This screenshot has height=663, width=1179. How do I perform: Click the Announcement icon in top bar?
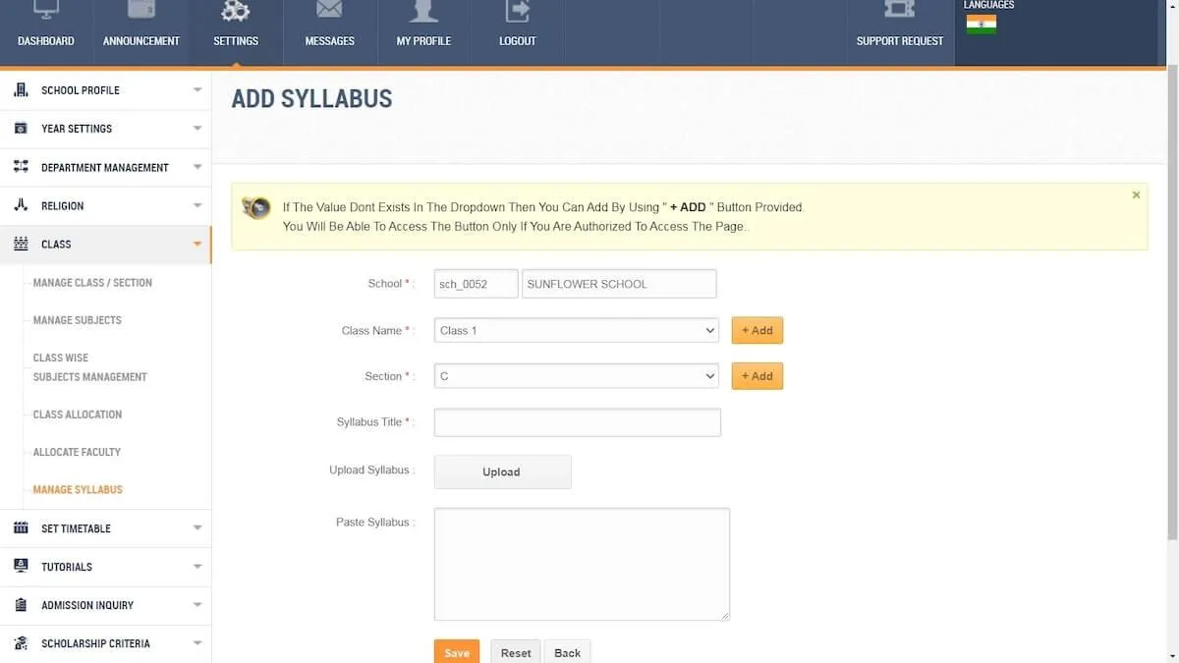click(141, 10)
